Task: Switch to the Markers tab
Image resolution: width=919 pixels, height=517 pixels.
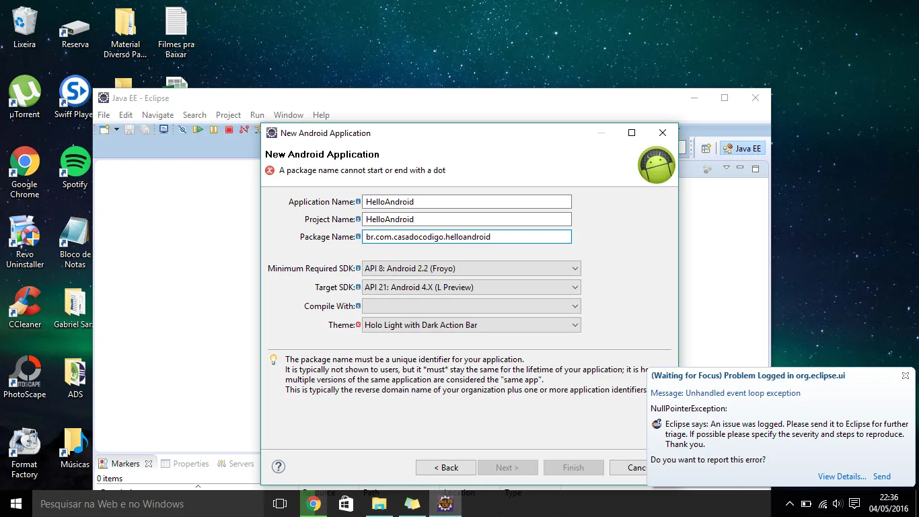Action: (125, 464)
